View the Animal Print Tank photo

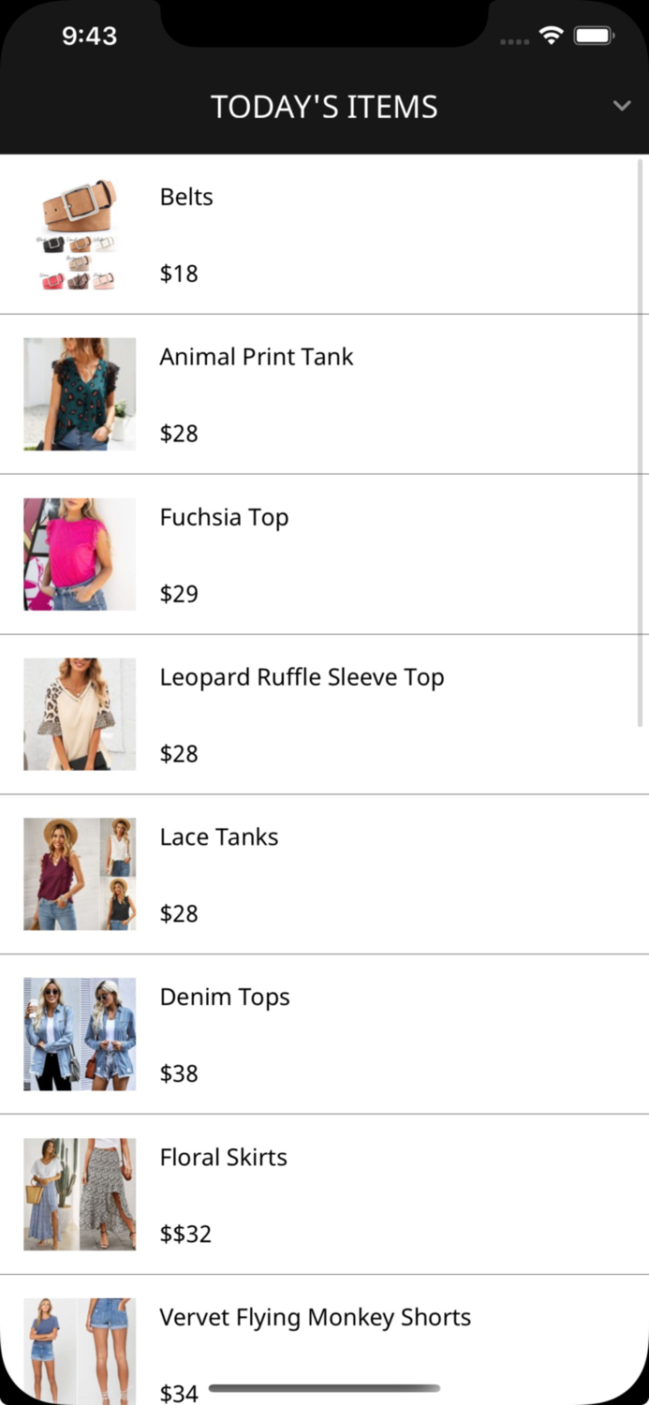[79, 393]
